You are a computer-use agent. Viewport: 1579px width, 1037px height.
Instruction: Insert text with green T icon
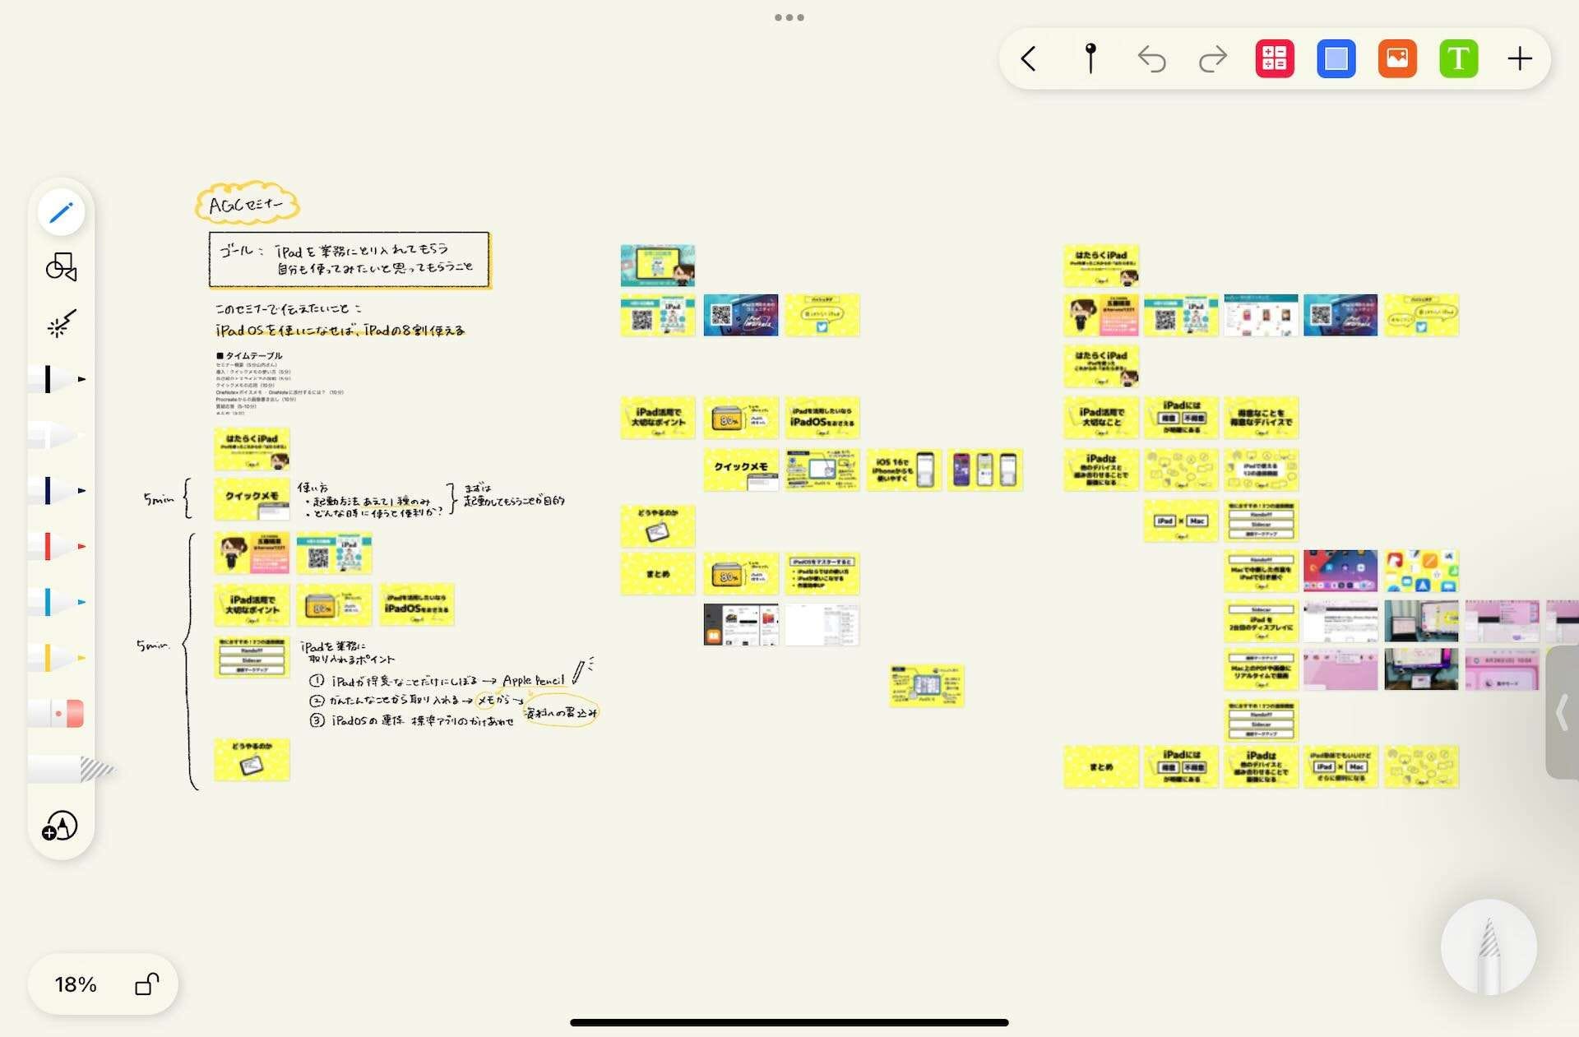tap(1458, 59)
